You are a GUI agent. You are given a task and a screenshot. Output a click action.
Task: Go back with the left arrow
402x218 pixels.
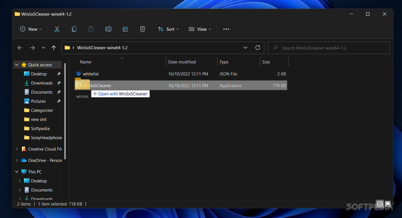click(x=20, y=48)
